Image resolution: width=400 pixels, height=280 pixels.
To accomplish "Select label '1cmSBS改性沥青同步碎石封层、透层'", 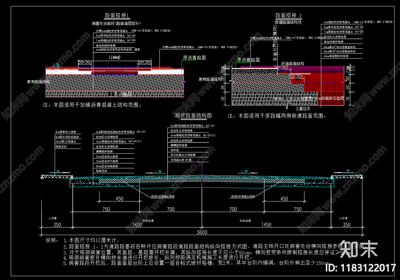I will (x=118, y=49).
